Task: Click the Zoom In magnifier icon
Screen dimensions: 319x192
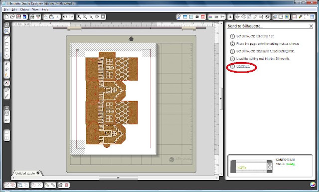Action: (x=79, y=16)
